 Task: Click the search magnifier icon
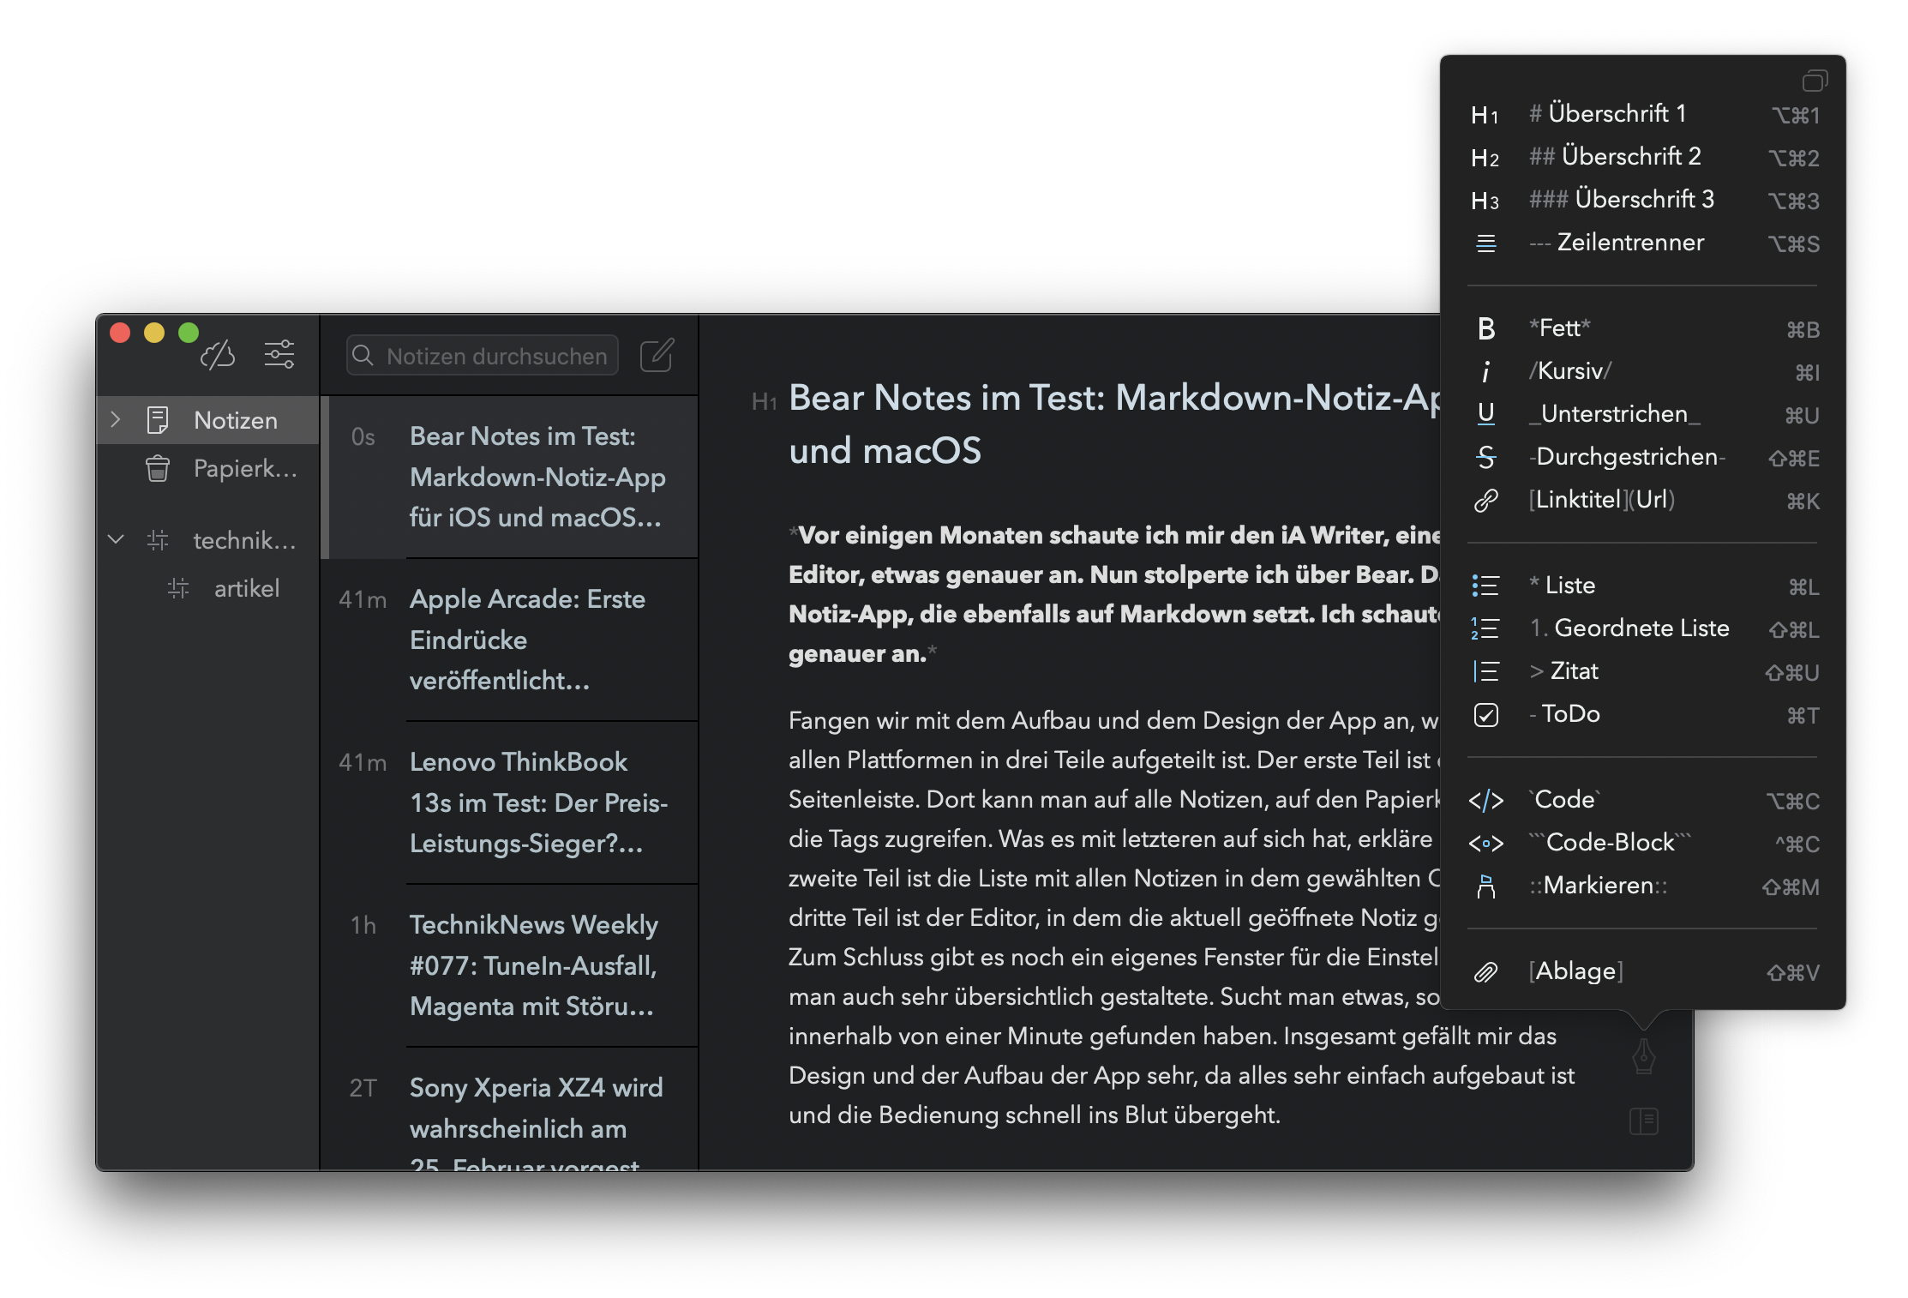pyautogui.click(x=363, y=355)
